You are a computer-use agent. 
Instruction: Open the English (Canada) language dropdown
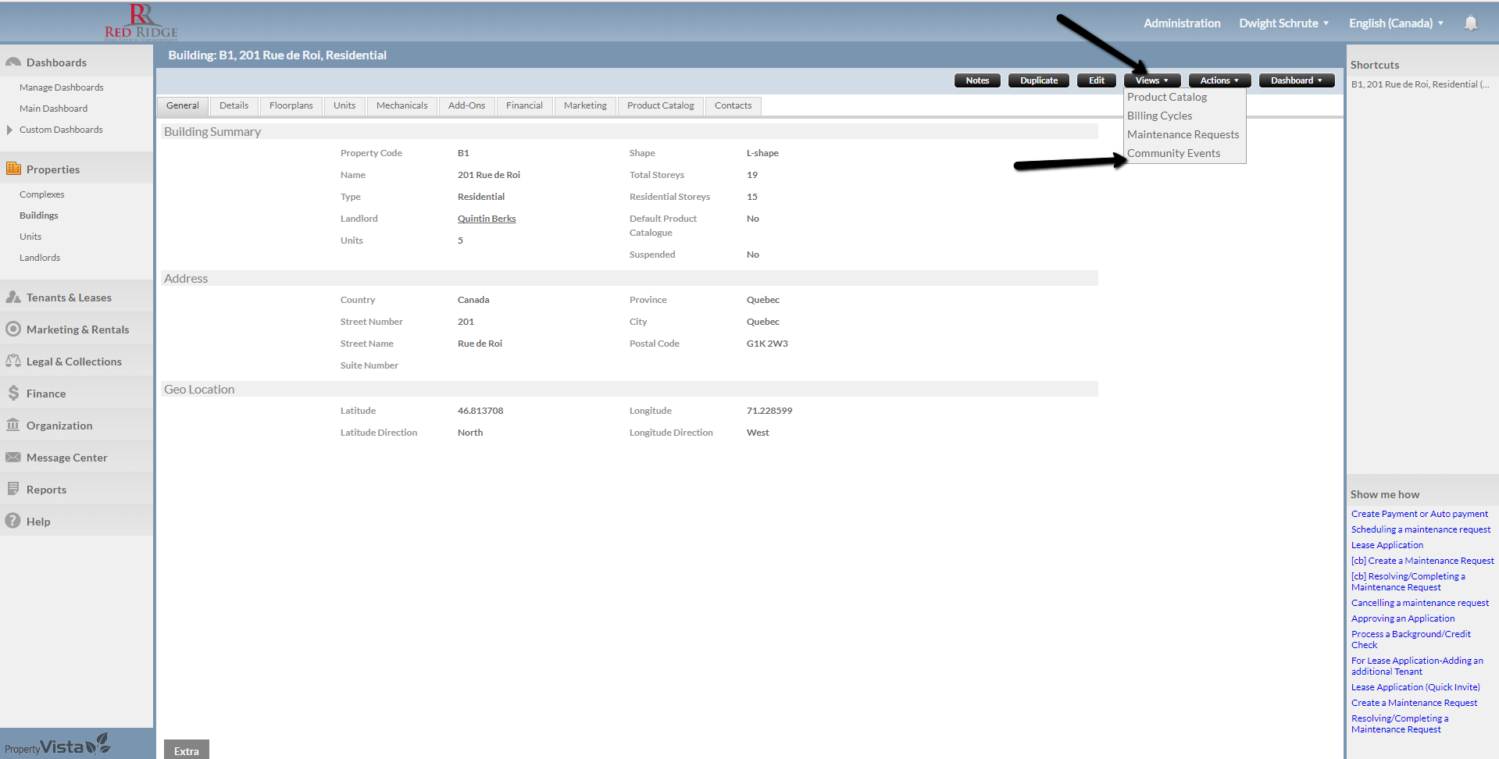pos(1395,23)
